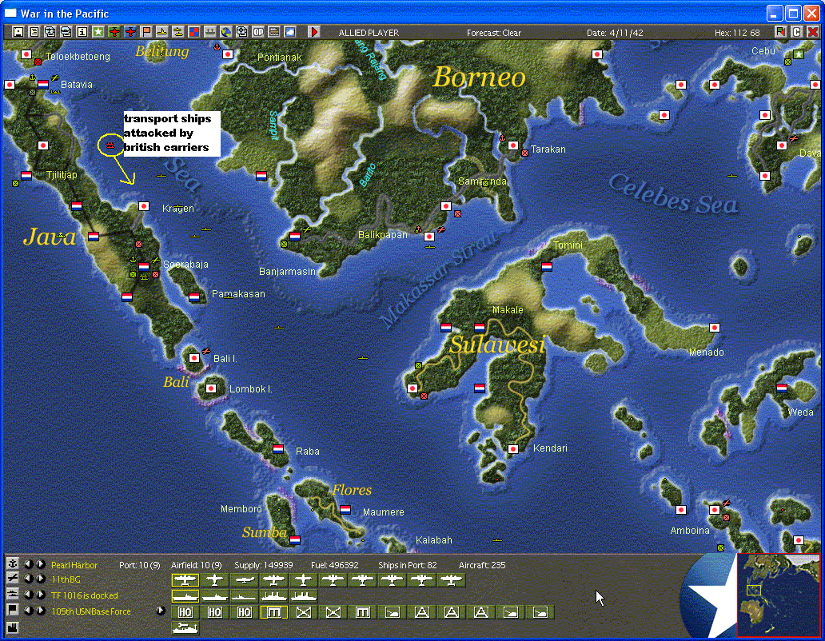Go to previous base before Pearl Harbor
This screenshot has height=641, width=825.
click(x=29, y=564)
